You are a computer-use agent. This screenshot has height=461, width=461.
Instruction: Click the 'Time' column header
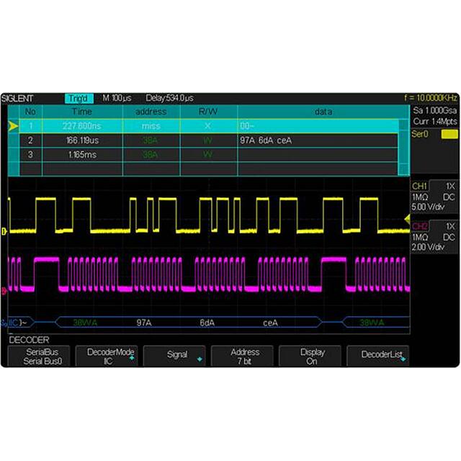tap(82, 112)
